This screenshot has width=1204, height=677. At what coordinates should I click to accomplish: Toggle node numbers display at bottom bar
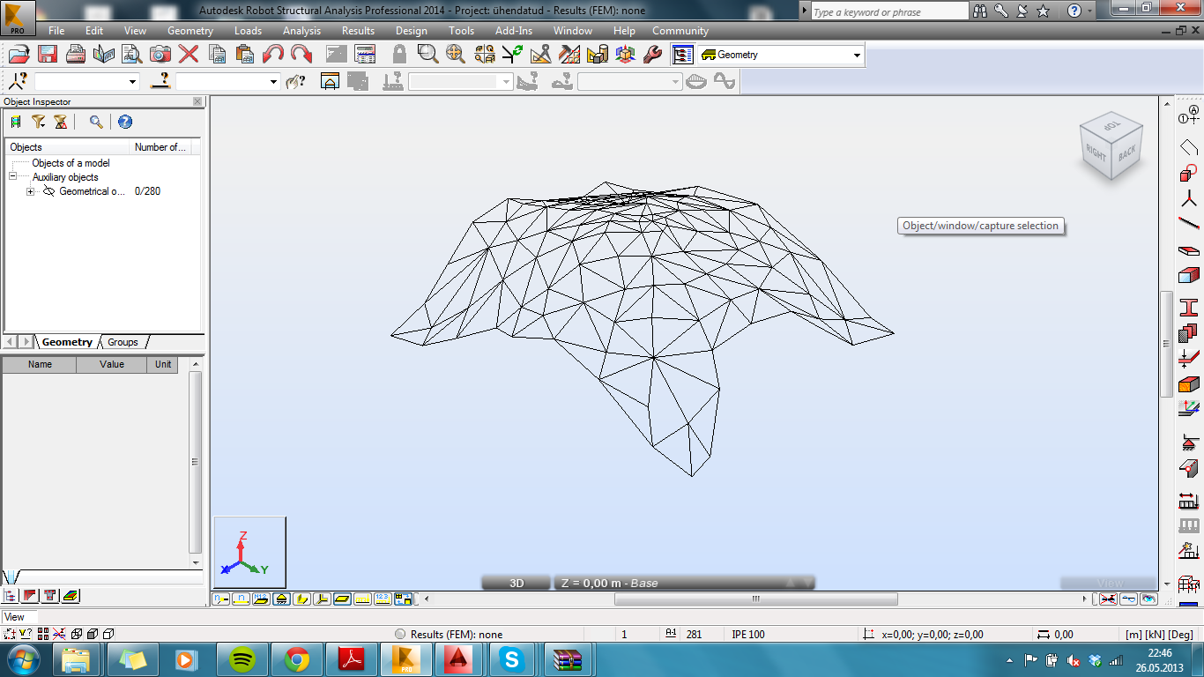[x=220, y=598]
